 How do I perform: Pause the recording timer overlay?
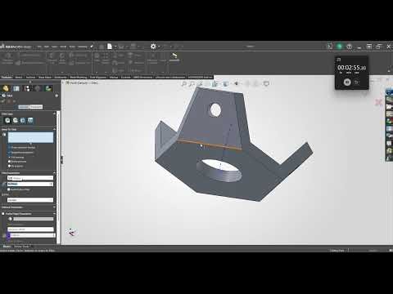[x=347, y=82]
